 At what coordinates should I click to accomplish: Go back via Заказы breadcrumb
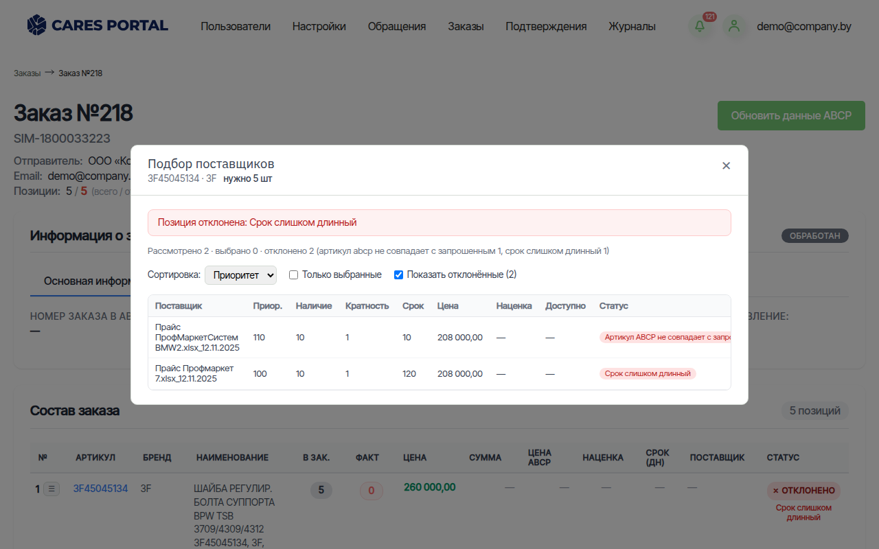[27, 73]
